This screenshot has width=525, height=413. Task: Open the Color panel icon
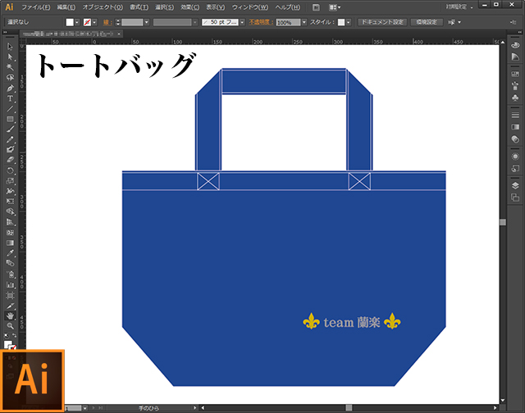[x=515, y=45]
